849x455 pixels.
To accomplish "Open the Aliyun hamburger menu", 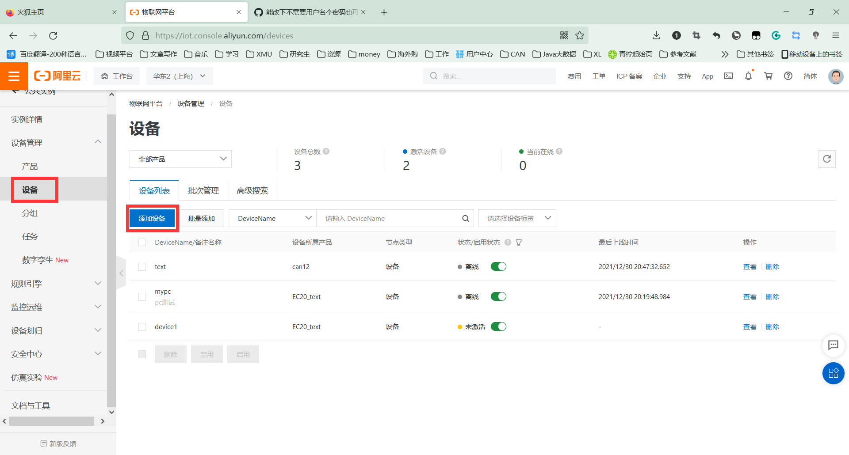I will pos(14,76).
